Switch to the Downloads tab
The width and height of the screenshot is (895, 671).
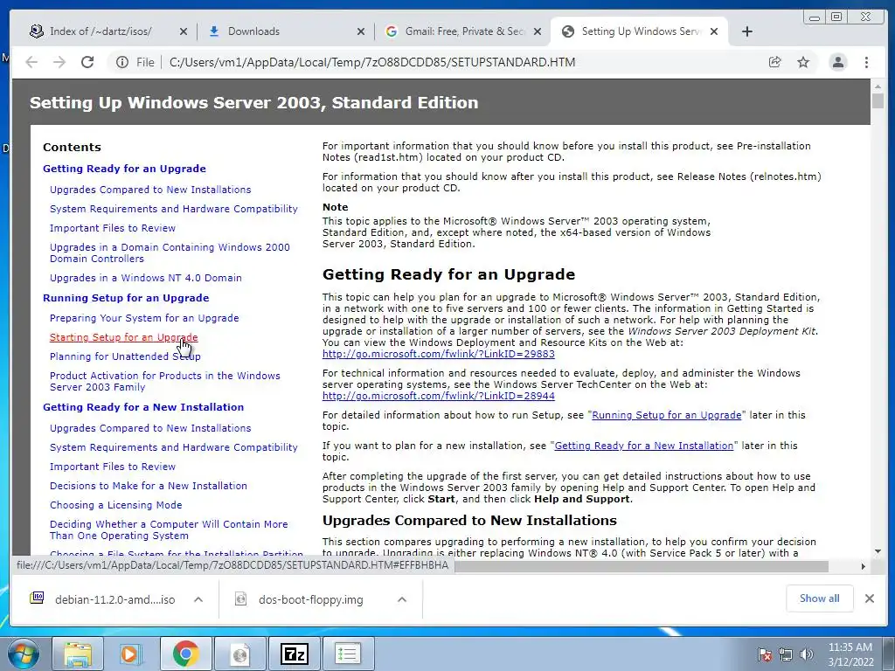(x=253, y=31)
